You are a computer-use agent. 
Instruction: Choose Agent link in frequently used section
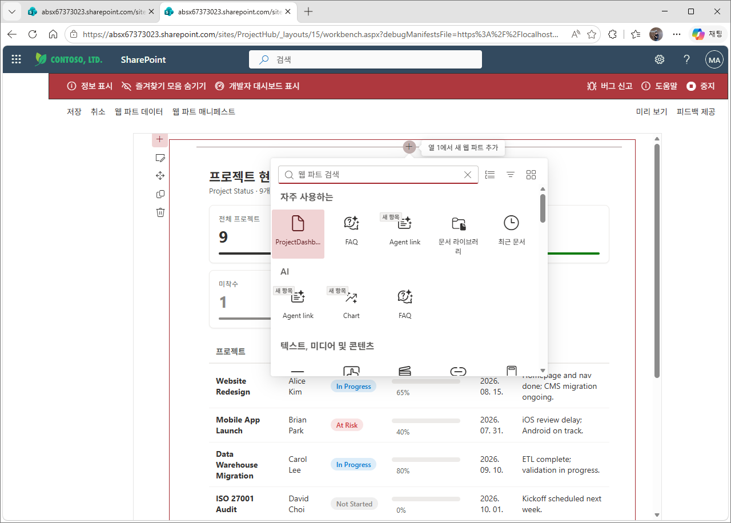(405, 231)
